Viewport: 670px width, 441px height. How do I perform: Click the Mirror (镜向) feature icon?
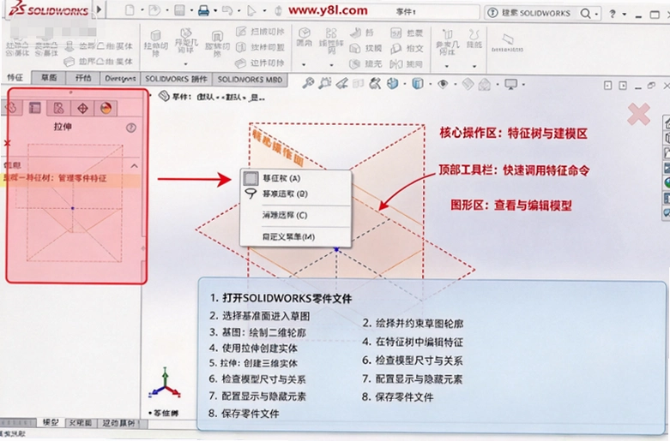click(407, 64)
